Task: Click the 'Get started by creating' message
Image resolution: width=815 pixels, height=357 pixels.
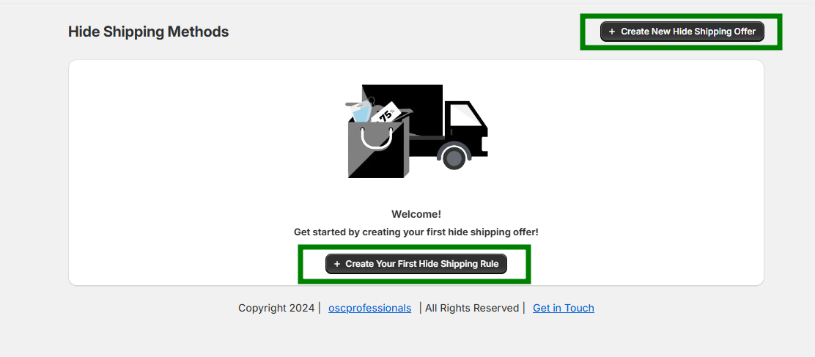Action: click(x=416, y=232)
